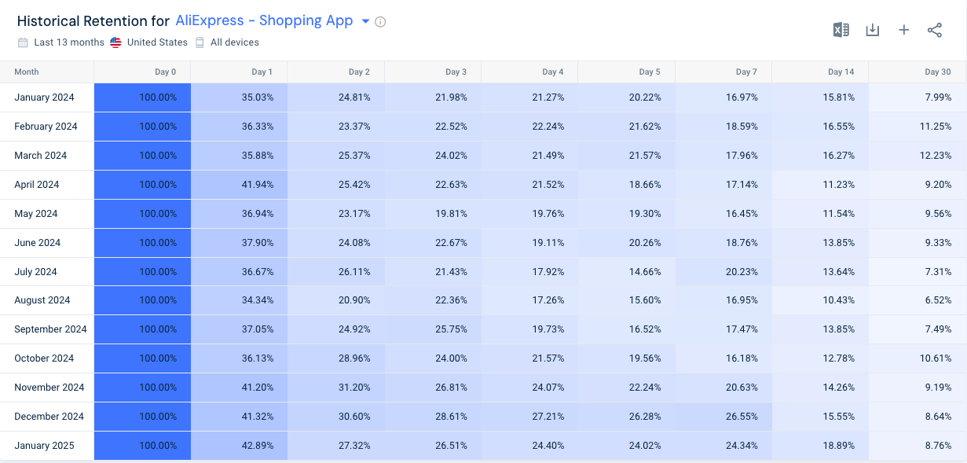Screen dimensions: 967x463
Task: Click the Month column header
Action: click(26, 72)
